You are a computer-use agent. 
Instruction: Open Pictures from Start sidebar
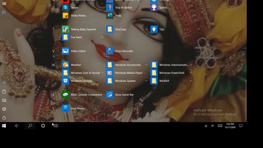pyautogui.click(x=4, y=100)
